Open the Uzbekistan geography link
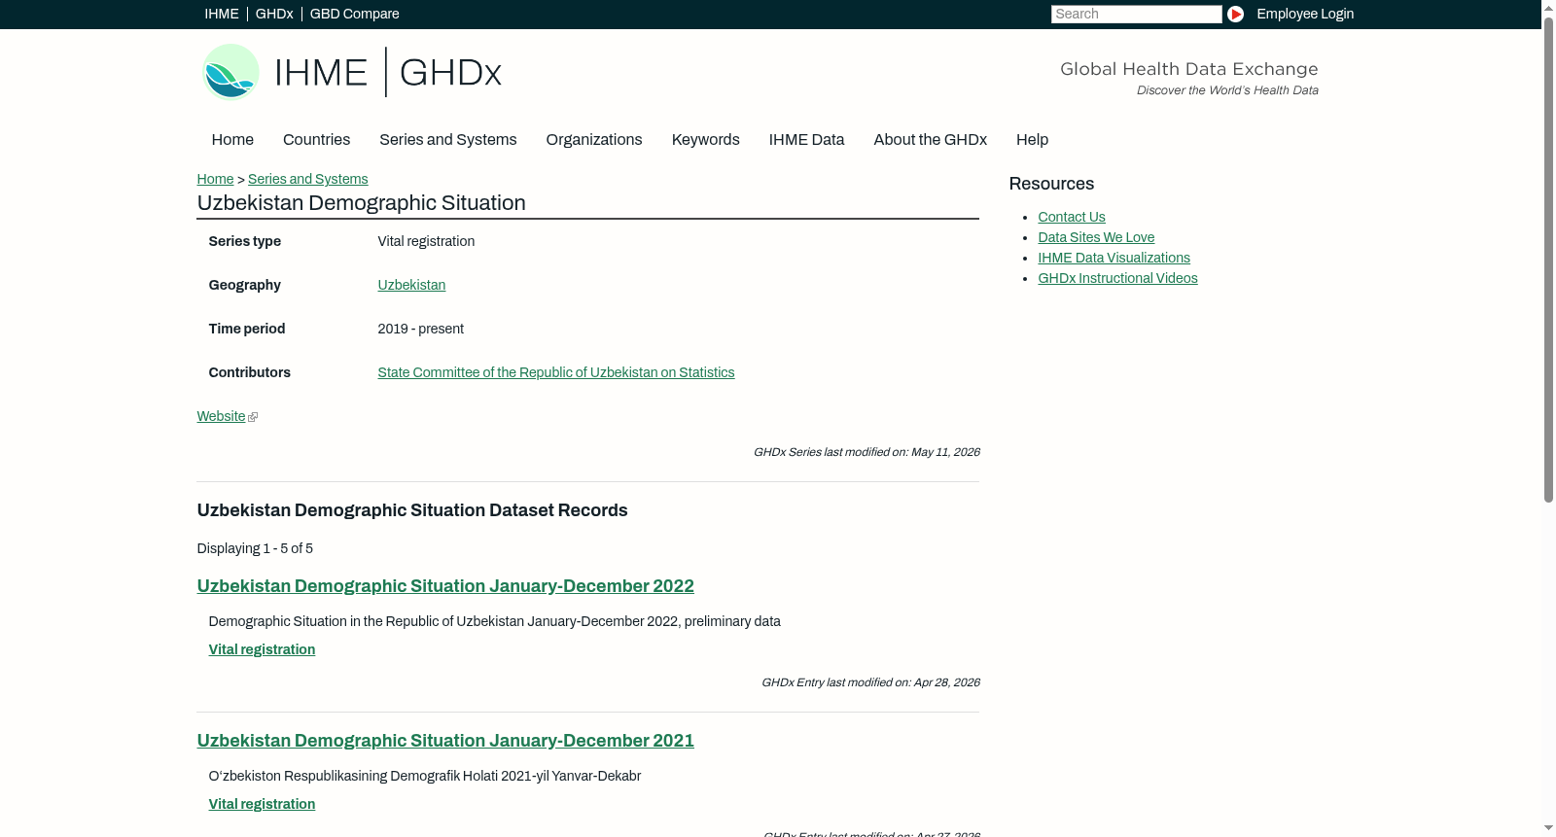The height and width of the screenshot is (837, 1556). (x=411, y=285)
